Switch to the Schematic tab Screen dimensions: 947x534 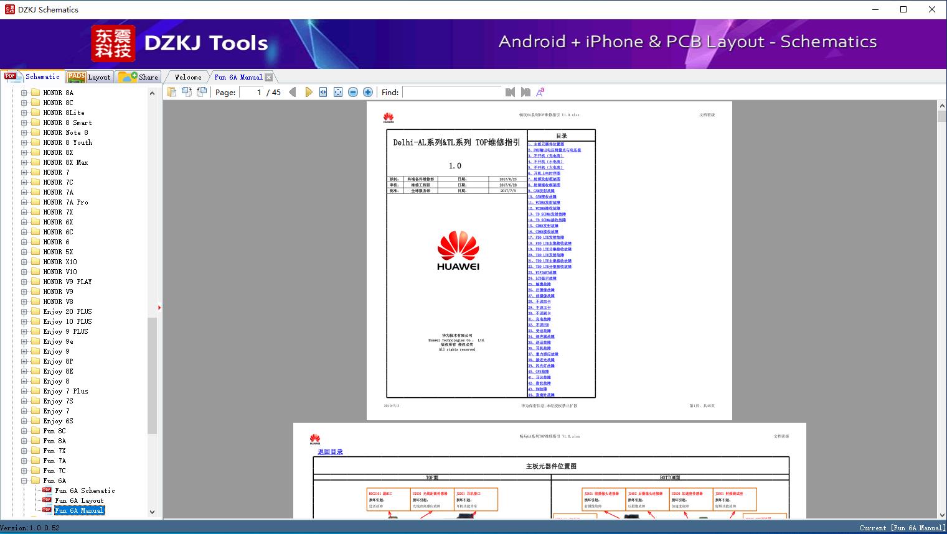point(32,76)
